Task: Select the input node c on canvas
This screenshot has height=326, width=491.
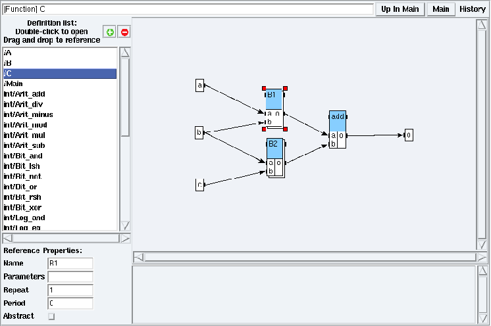Action: click(200, 185)
